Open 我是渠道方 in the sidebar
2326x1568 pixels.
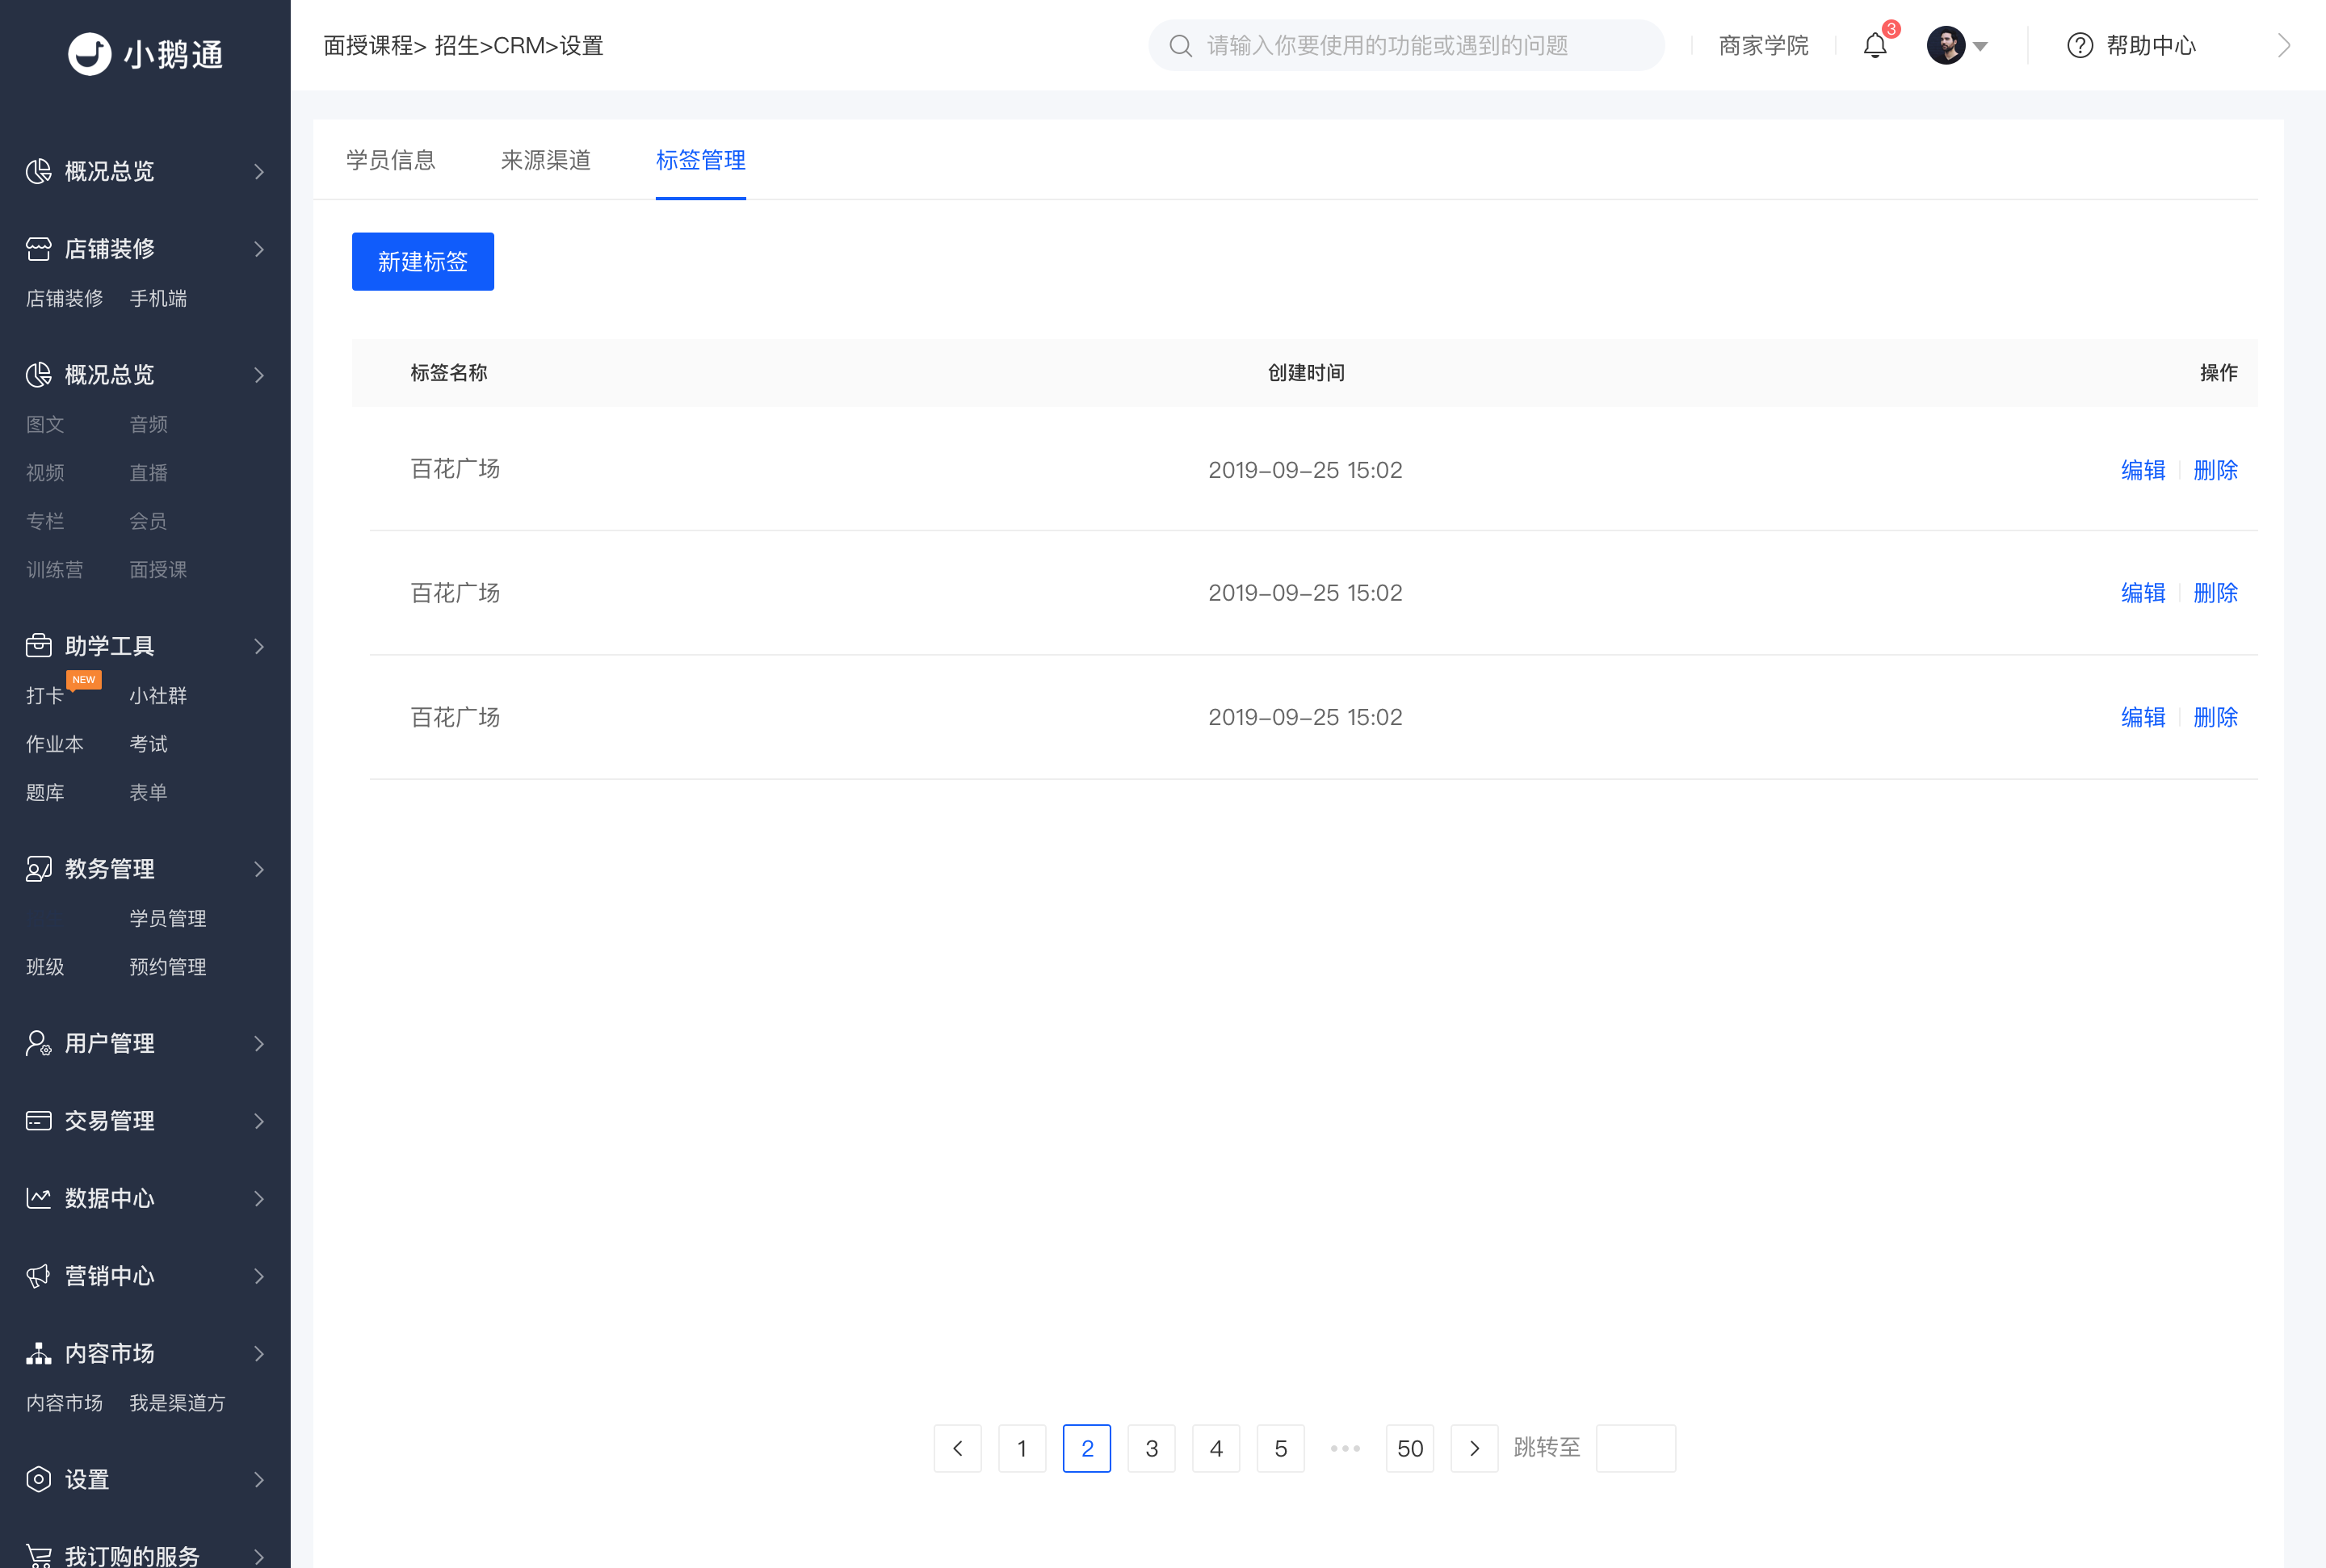point(177,1402)
